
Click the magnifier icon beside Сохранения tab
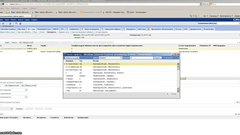67,29
